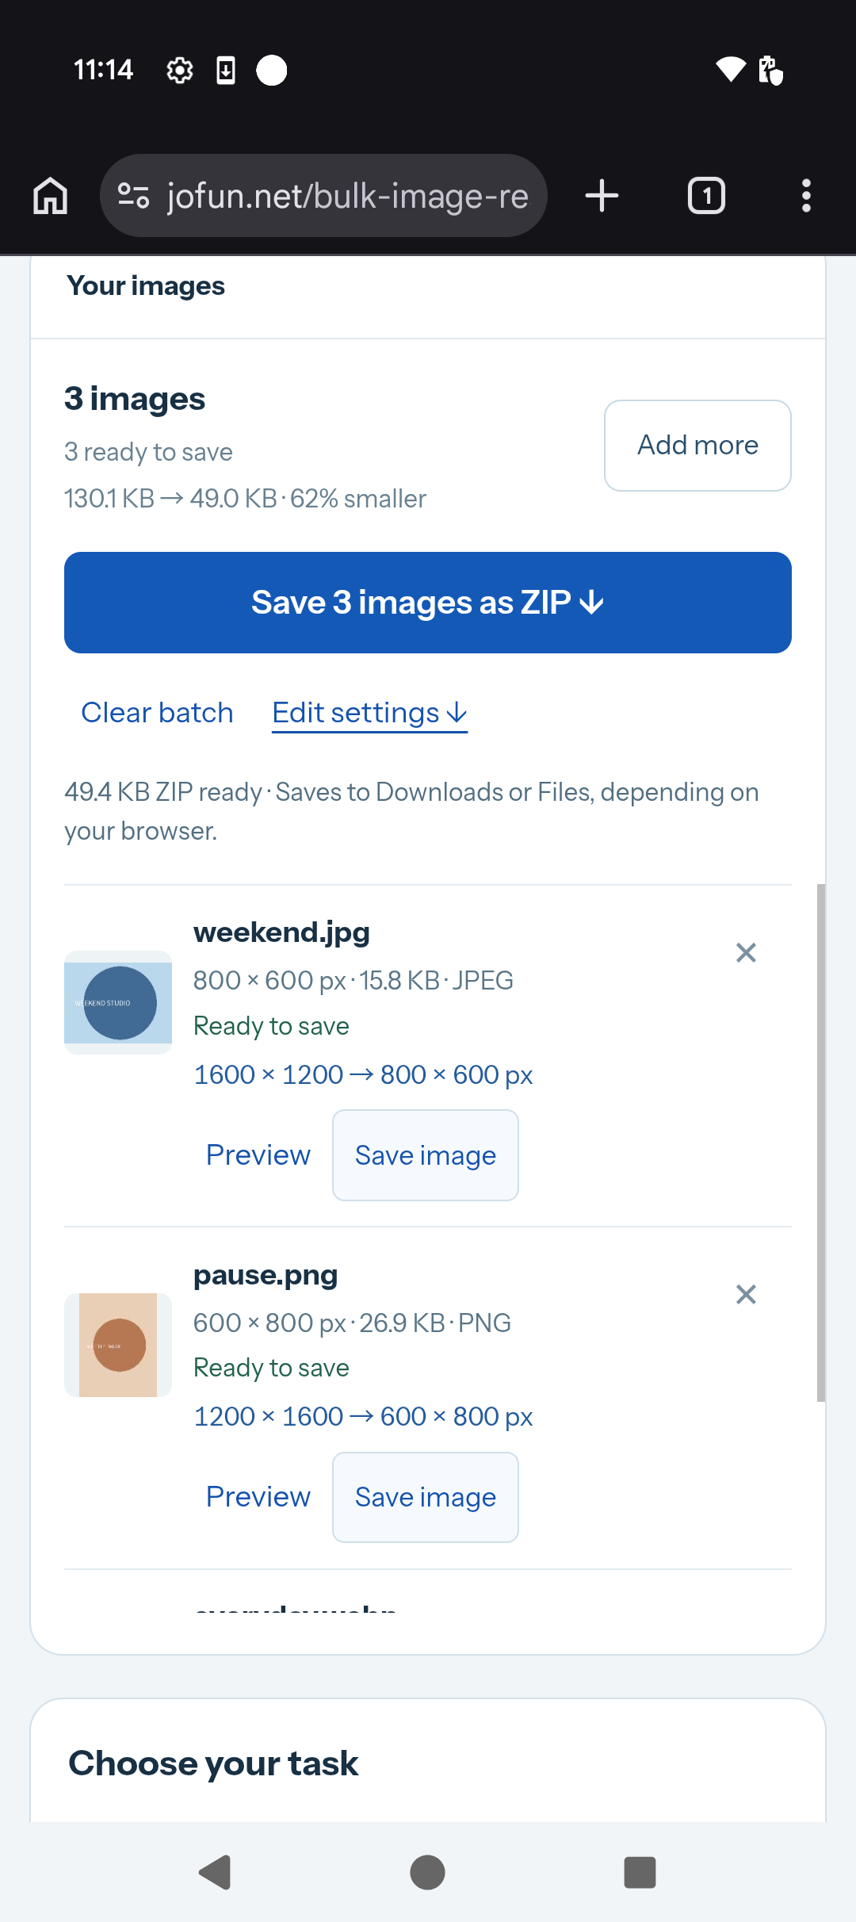Open a new tab with the plus icon
Viewport: 856px width, 1922px height.
pyautogui.click(x=602, y=196)
